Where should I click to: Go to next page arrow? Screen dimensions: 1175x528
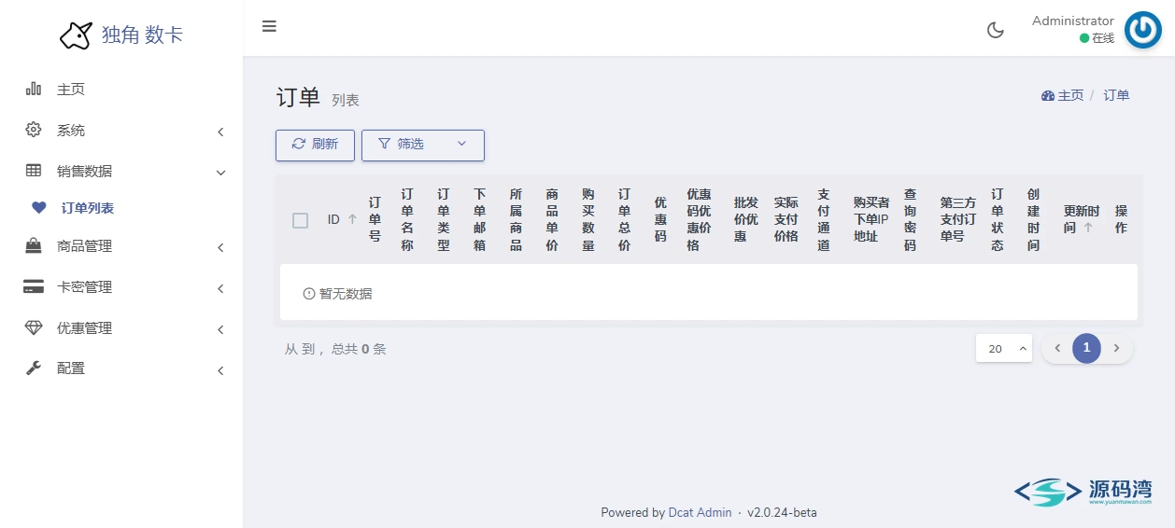[x=1116, y=348]
